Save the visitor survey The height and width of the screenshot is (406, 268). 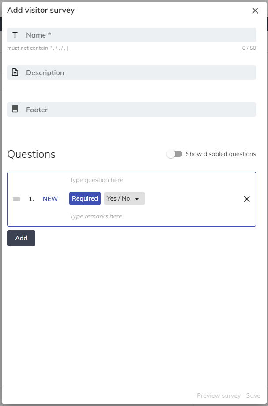click(253, 395)
